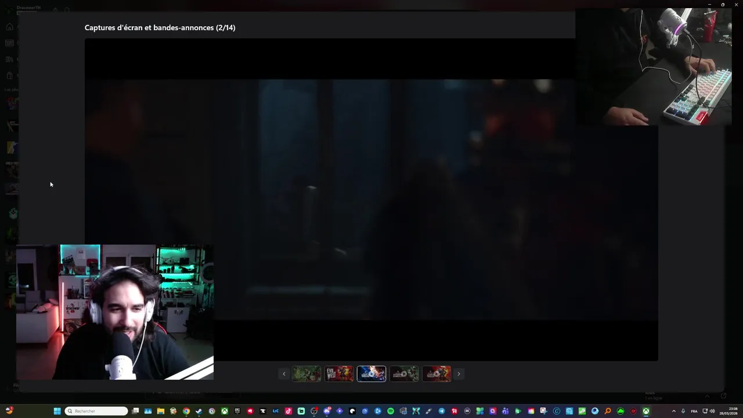
Task: Open the green-tinted trailer thumbnail
Action: tap(404, 373)
